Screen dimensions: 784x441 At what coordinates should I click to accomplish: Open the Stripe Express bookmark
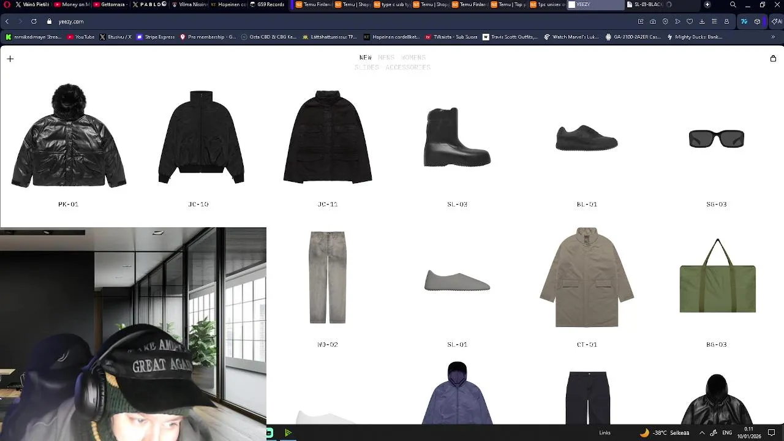(156, 37)
